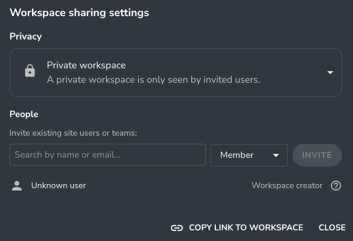Select the user avatar next to Unknown user
This screenshot has width=353, height=241.
tap(17, 185)
